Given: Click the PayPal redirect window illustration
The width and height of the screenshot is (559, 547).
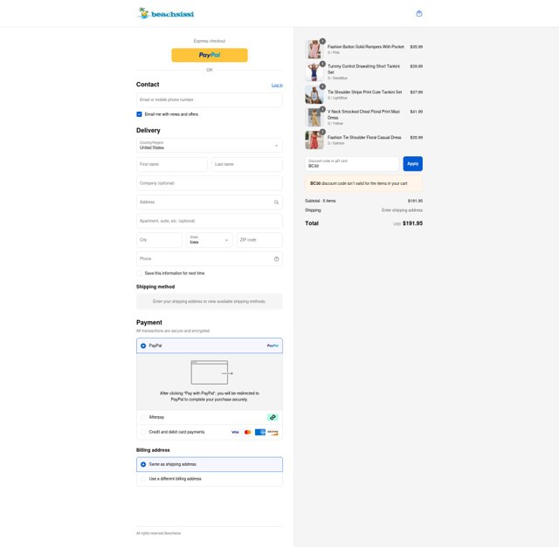Looking at the screenshot, I should pyautogui.click(x=211, y=373).
